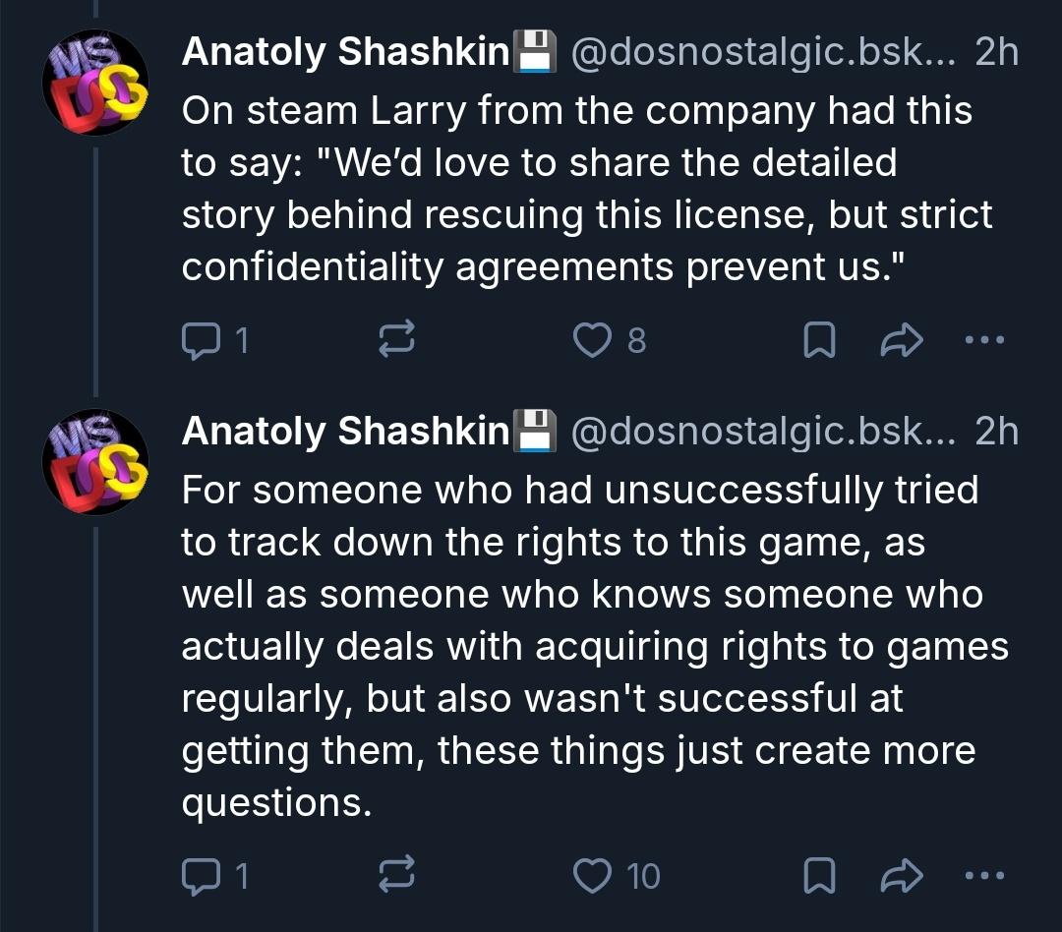The width and height of the screenshot is (1062, 932).
Task: Bookmark the Steam Larry quote post
Action: pos(819,340)
